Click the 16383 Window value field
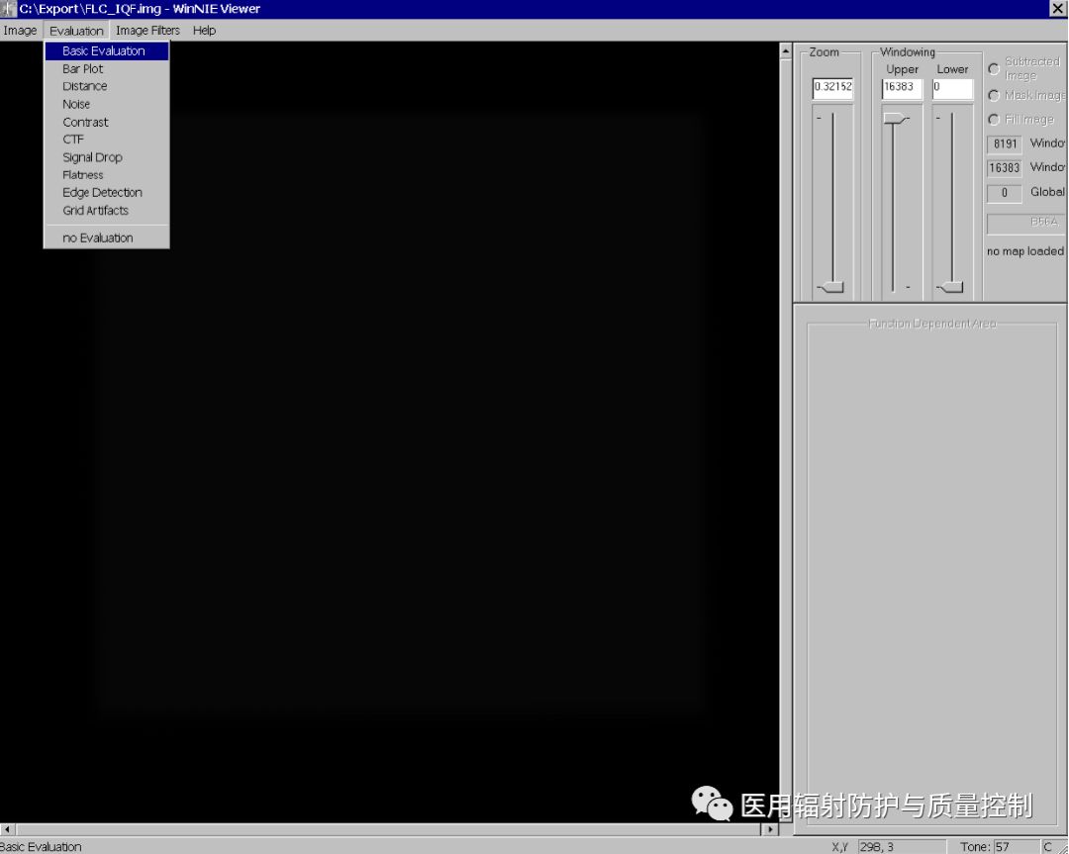Image resolution: width=1069 pixels, height=854 pixels. (1005, 167)
